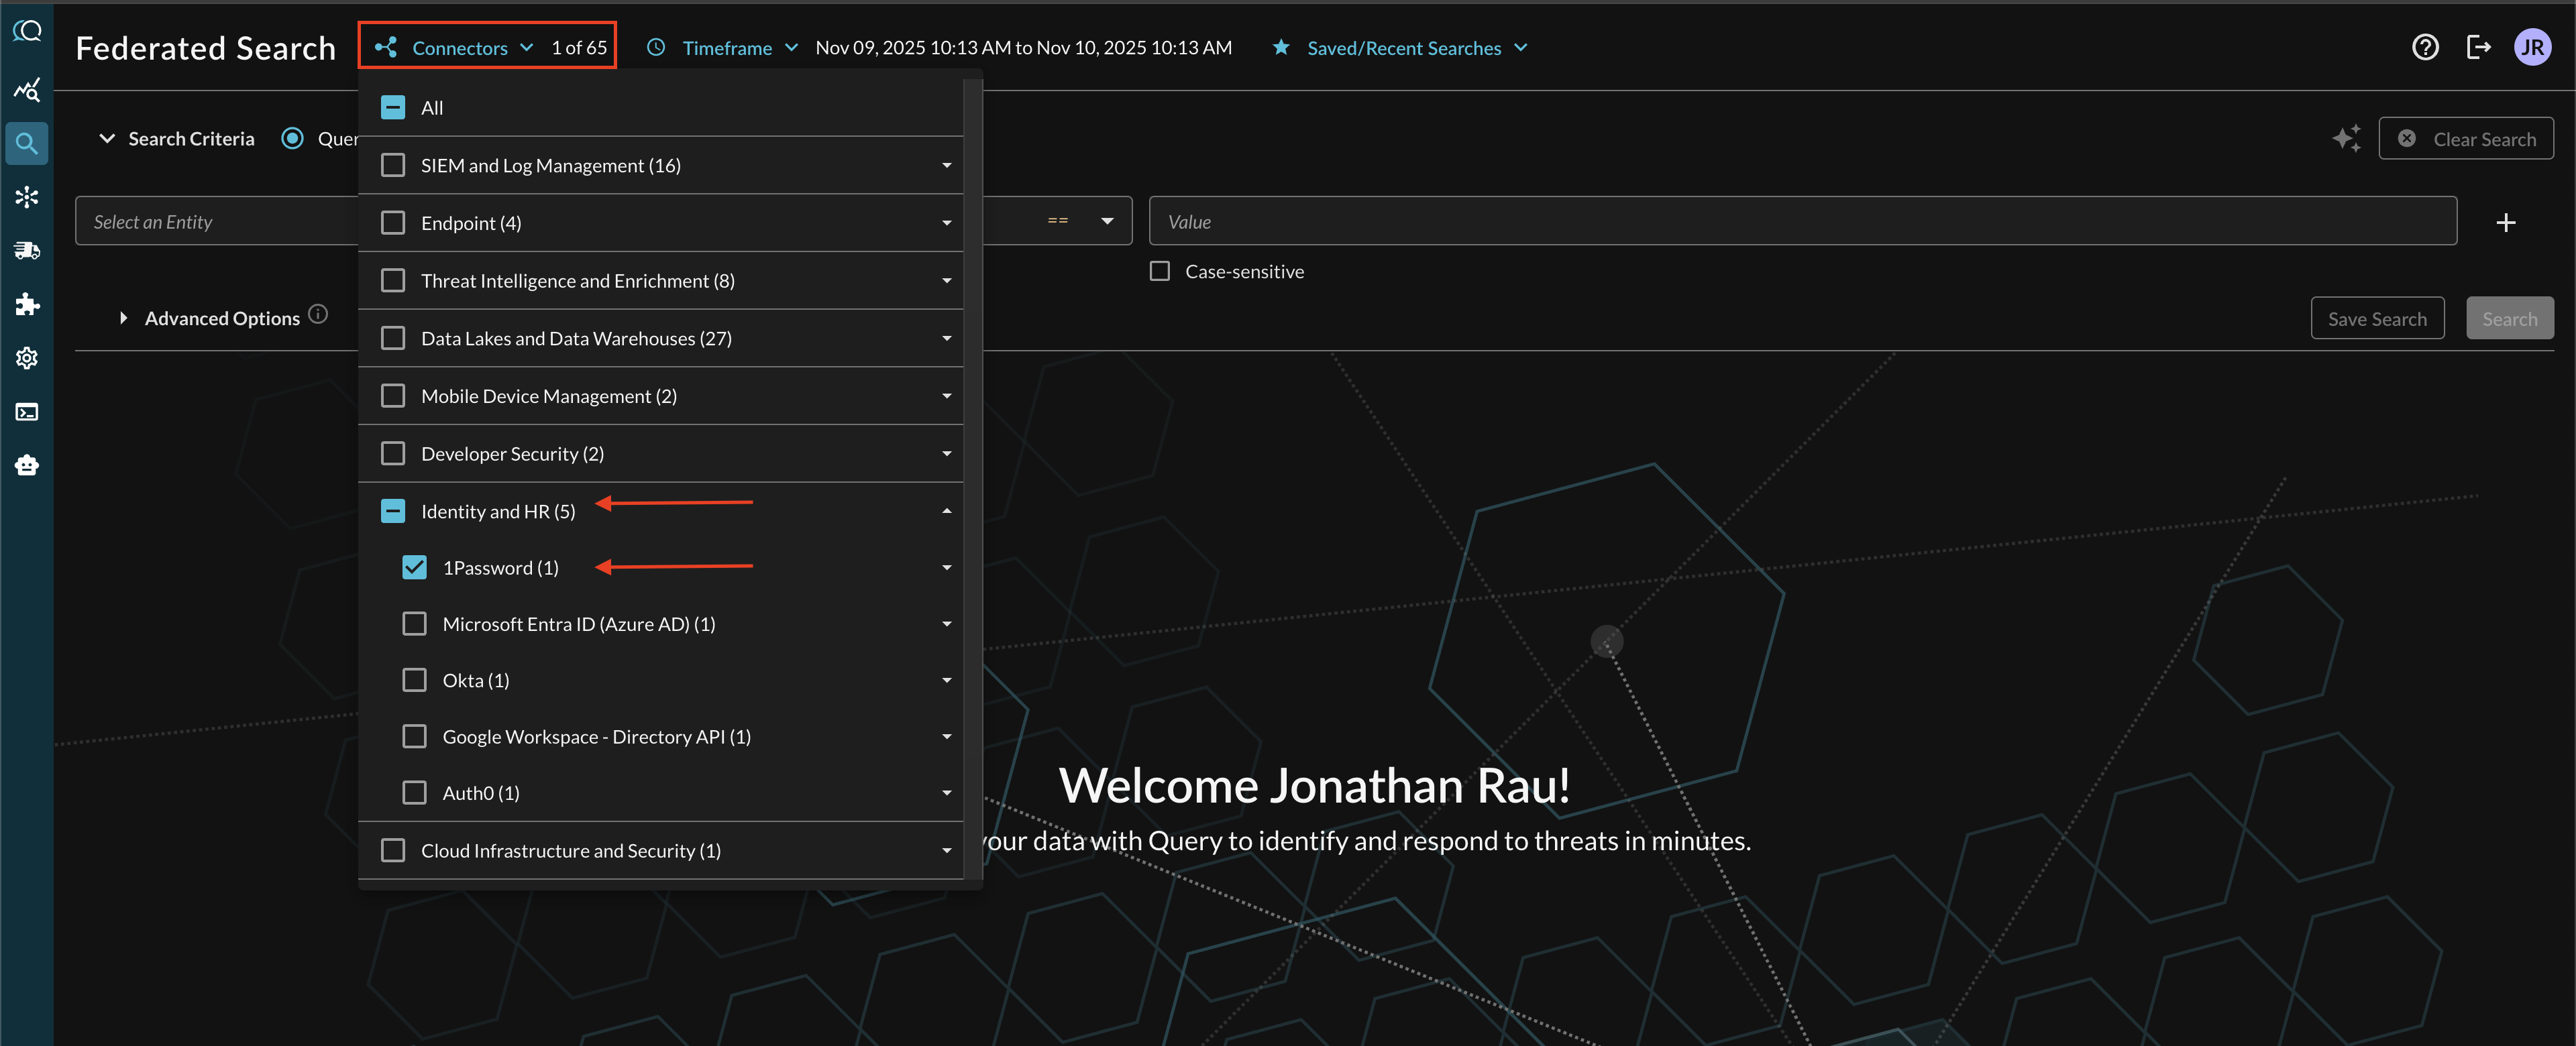2576x1046 pixels.
Task: Check the Okta connector checkbox
Action: click(x=414, y=680)
